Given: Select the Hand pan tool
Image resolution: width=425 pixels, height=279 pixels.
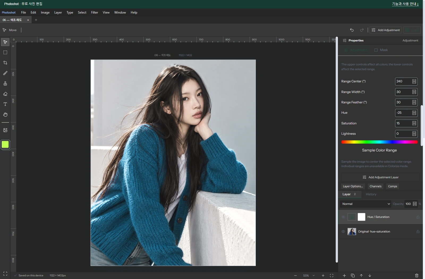Looking at the screenshot, I should [x=5, y=115].
